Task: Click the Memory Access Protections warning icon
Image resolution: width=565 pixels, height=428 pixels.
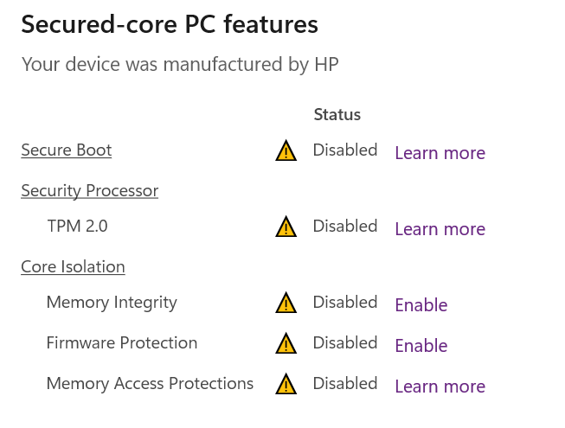Action: pos(286,384)
